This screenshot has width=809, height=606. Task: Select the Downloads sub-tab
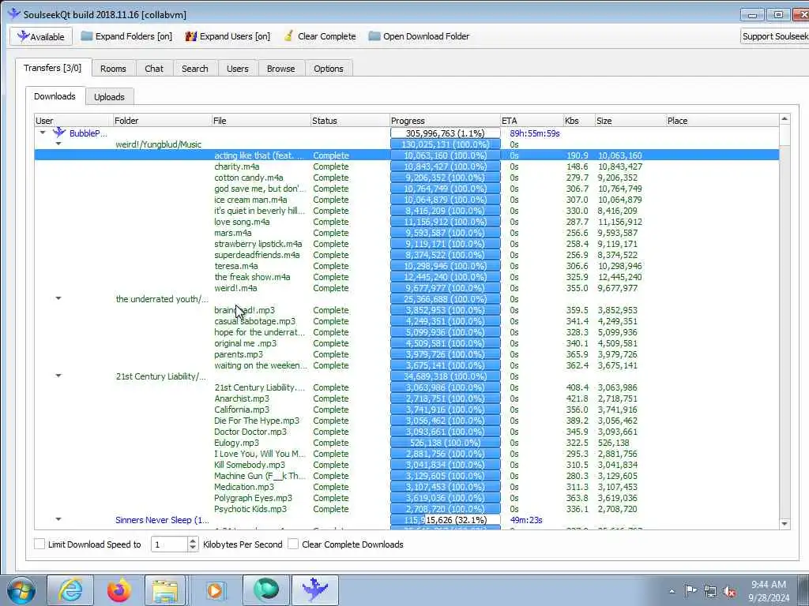click(x=55, y=95)
